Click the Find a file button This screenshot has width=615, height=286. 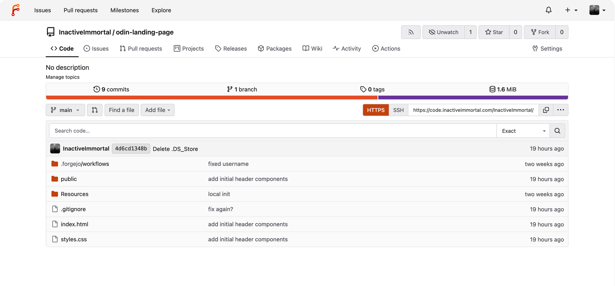[121, 110]
